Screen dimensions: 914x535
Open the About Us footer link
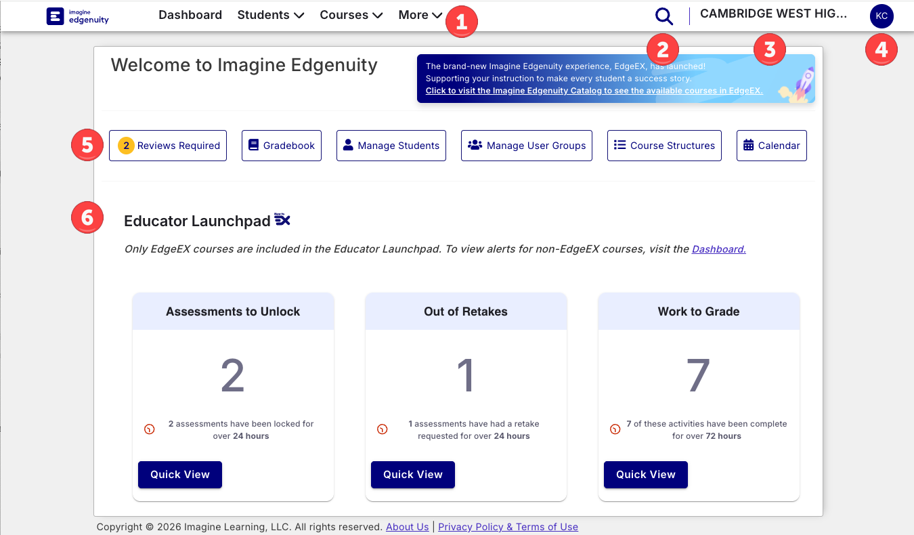tap(408, 527)
